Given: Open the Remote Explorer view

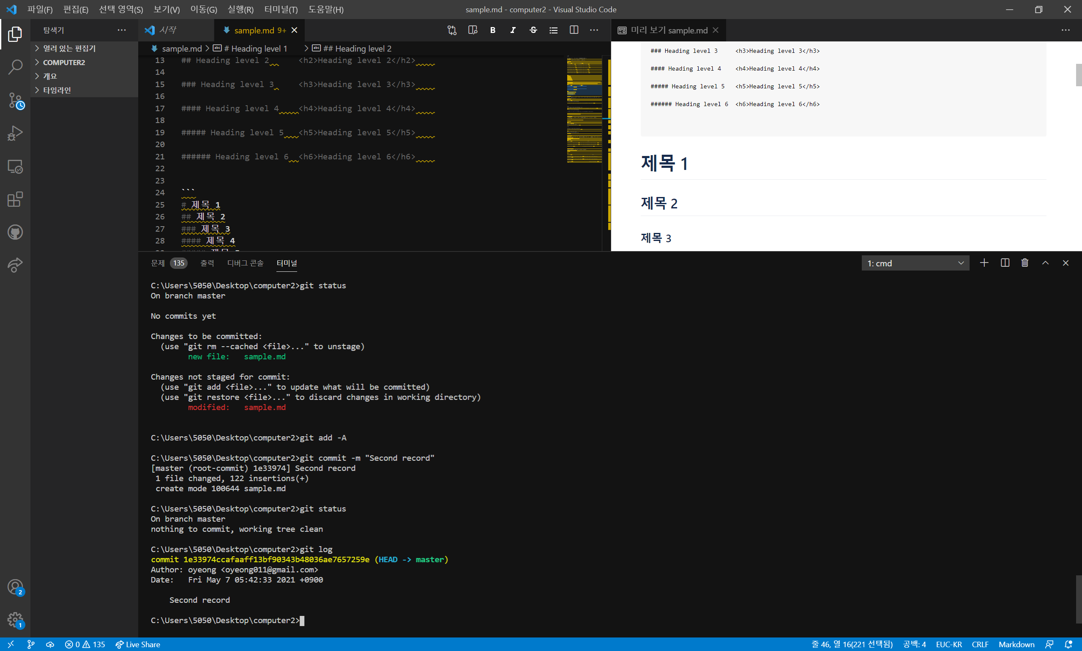Looking at the screenshot, I should [x=15, y=167].
